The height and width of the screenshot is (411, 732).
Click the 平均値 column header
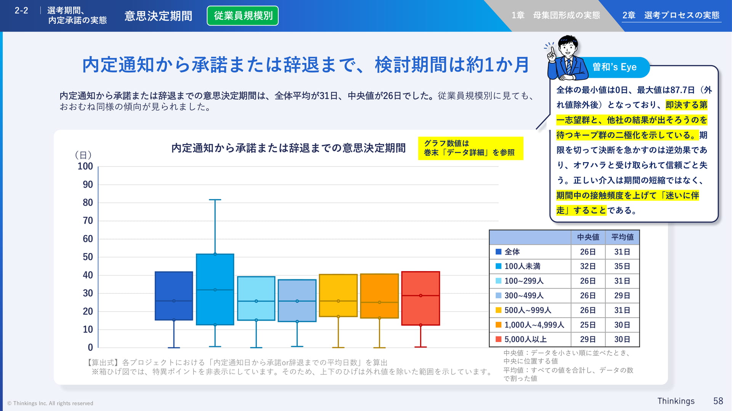tap(622, 237)
